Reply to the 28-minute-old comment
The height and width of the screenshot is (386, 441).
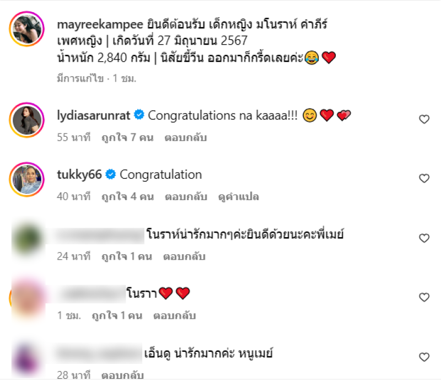(x=122, y=375)
